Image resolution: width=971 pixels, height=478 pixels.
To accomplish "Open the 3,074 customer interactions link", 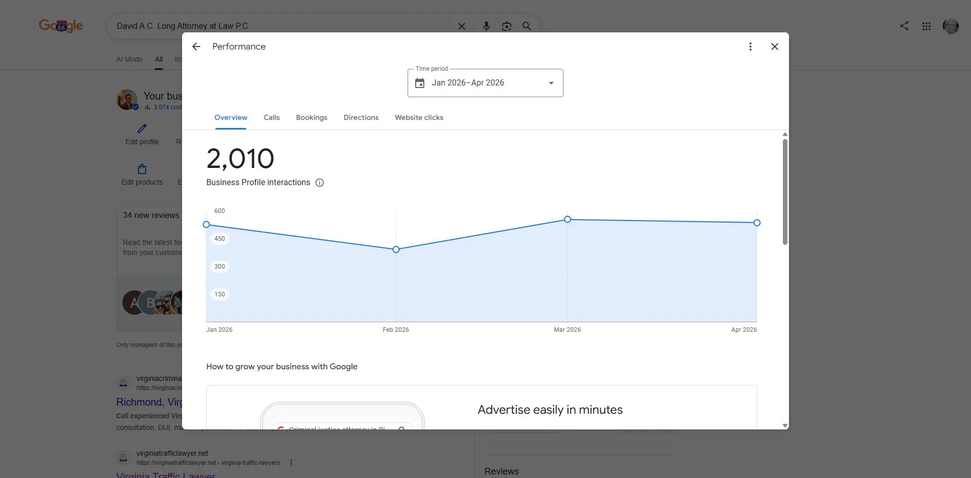I will point(167,107).
